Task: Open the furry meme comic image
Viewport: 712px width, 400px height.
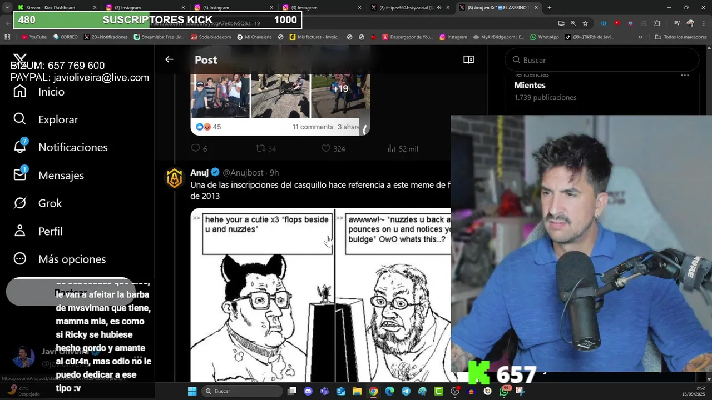Action: (320, 295)
